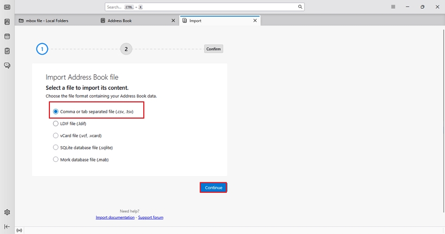Close the Address Book tab
The width and height of the screenshot is (445, 234).
click(x=173, y=21)
